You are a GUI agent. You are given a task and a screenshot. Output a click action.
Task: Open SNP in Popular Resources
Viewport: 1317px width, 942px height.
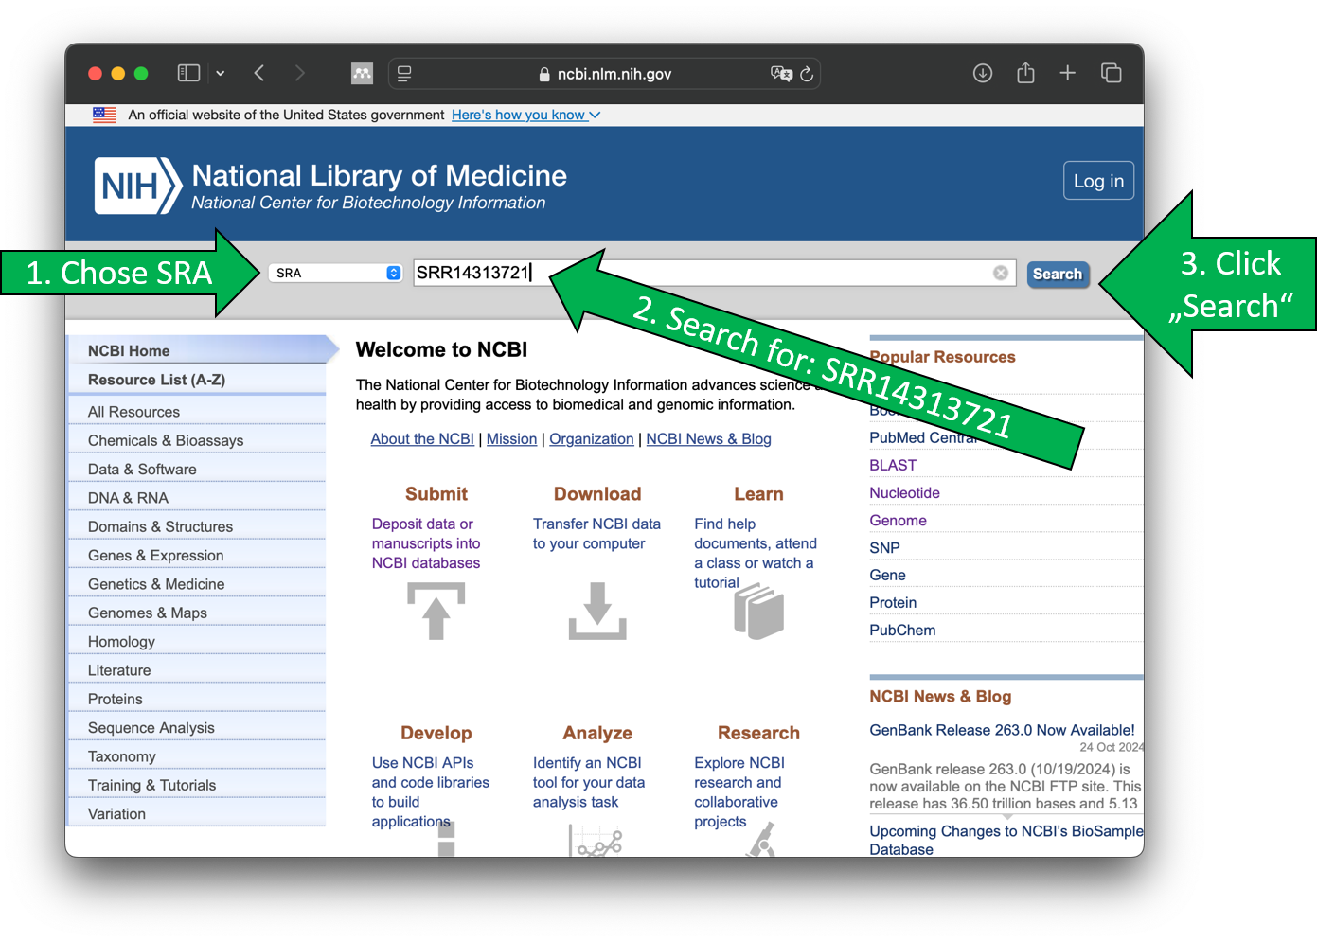point(884,547)
